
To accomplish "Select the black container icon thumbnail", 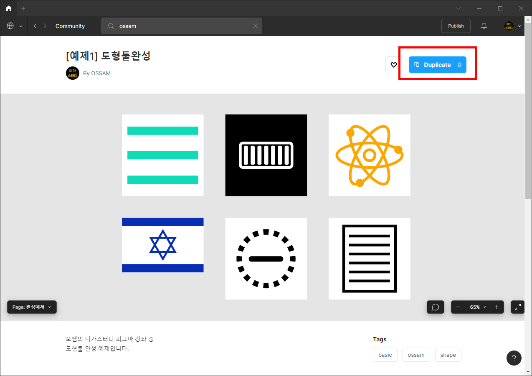I will (x=266, y=155).
